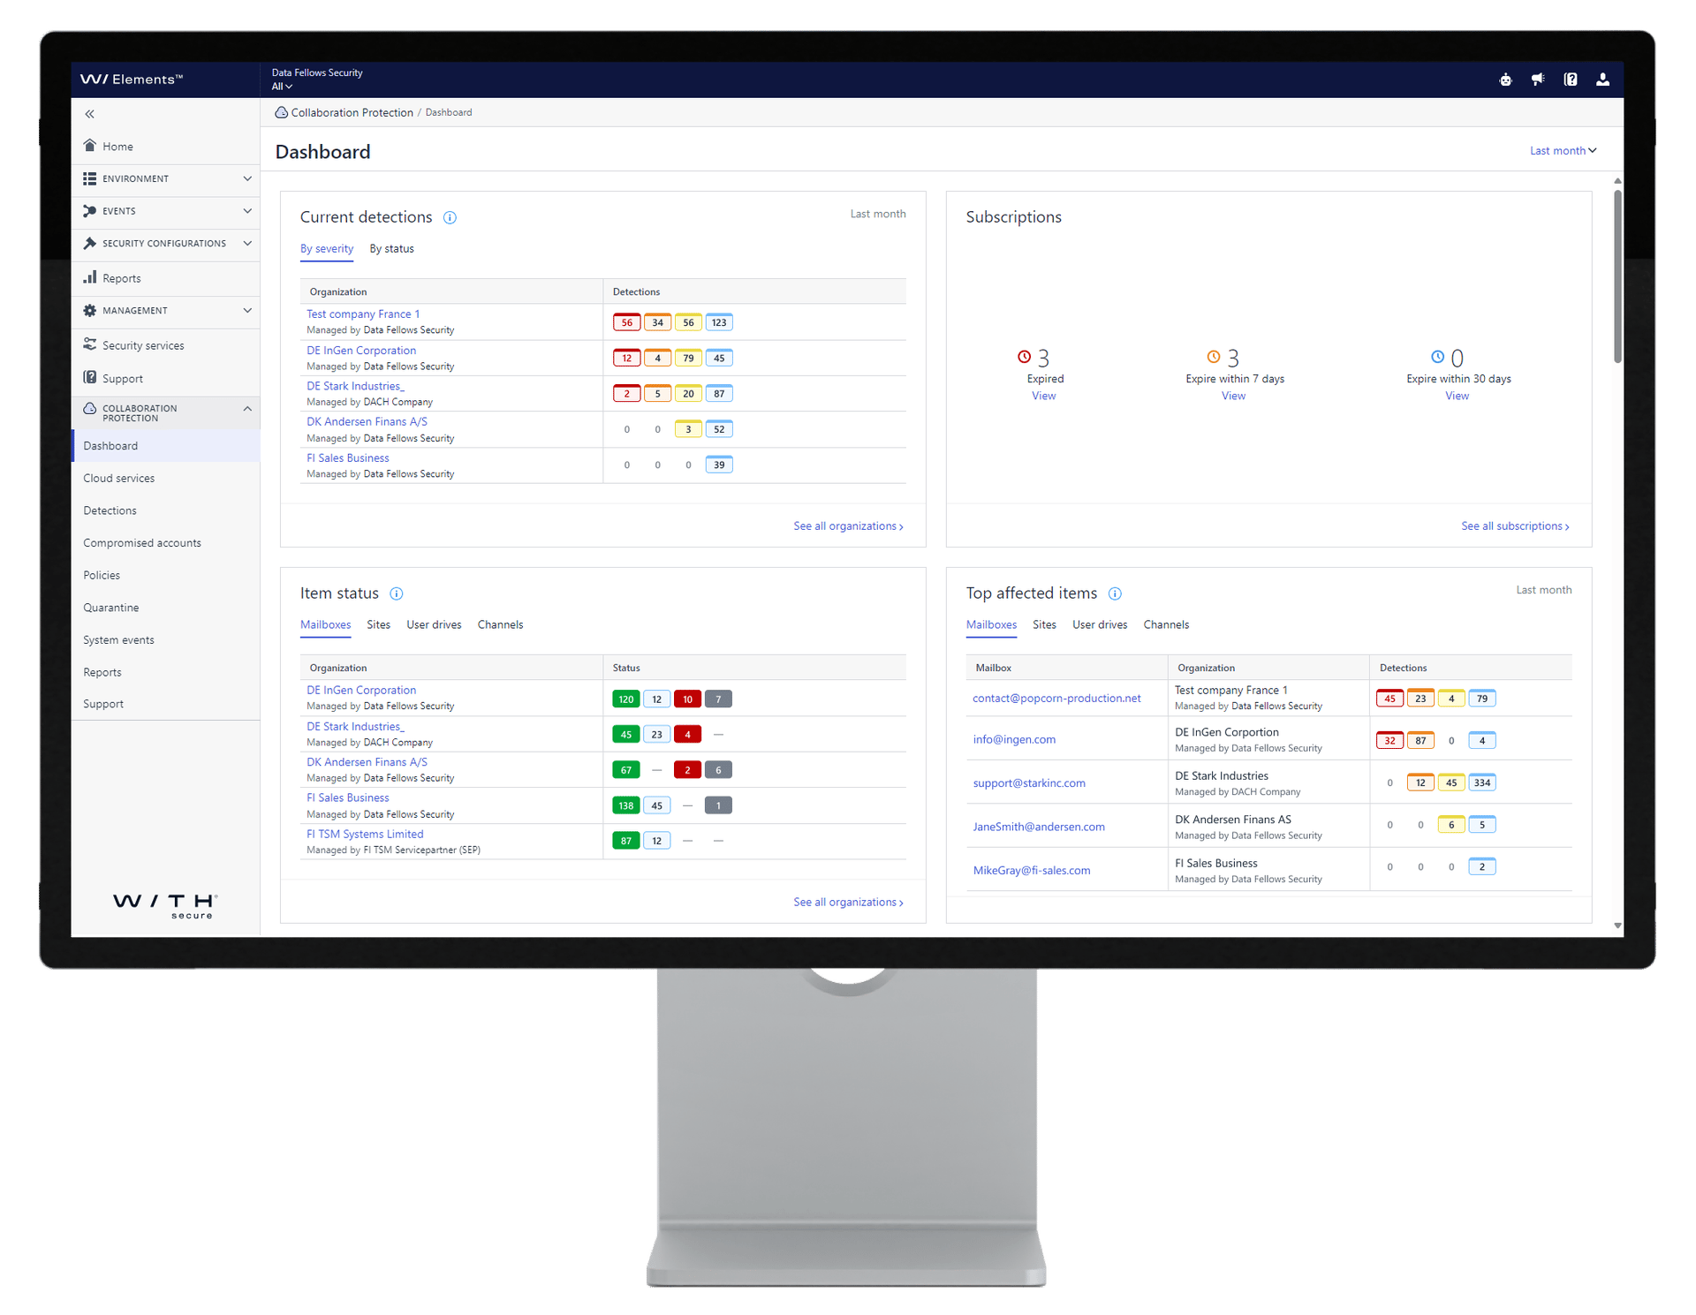
Task: Click blue badge 334 for support@starkinc.com
Action: [x=1482, y=782]
